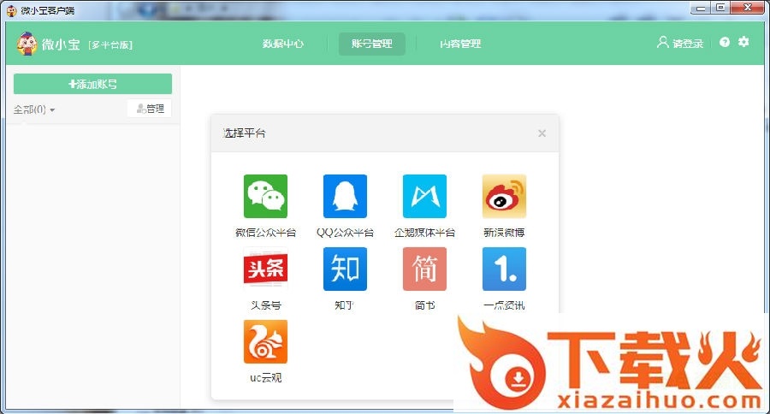The width and height of the screenshot is (770, 414).
Task: Click the 管理 accounts button
Action: 149,109
